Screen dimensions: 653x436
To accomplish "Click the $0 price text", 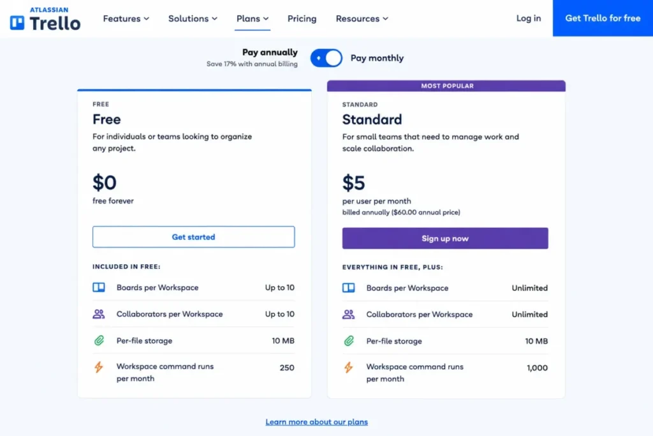I will tap(105, 182).
